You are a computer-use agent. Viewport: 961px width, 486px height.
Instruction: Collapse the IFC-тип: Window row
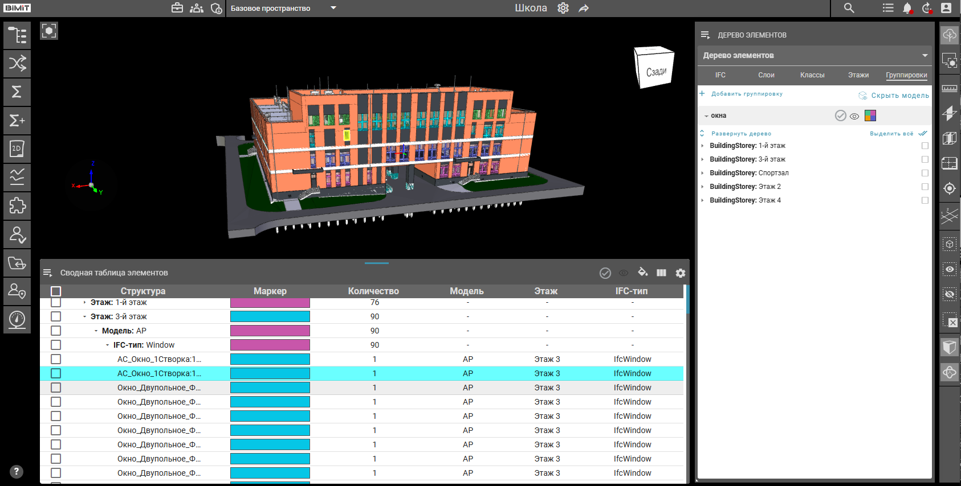coord(107,345)
